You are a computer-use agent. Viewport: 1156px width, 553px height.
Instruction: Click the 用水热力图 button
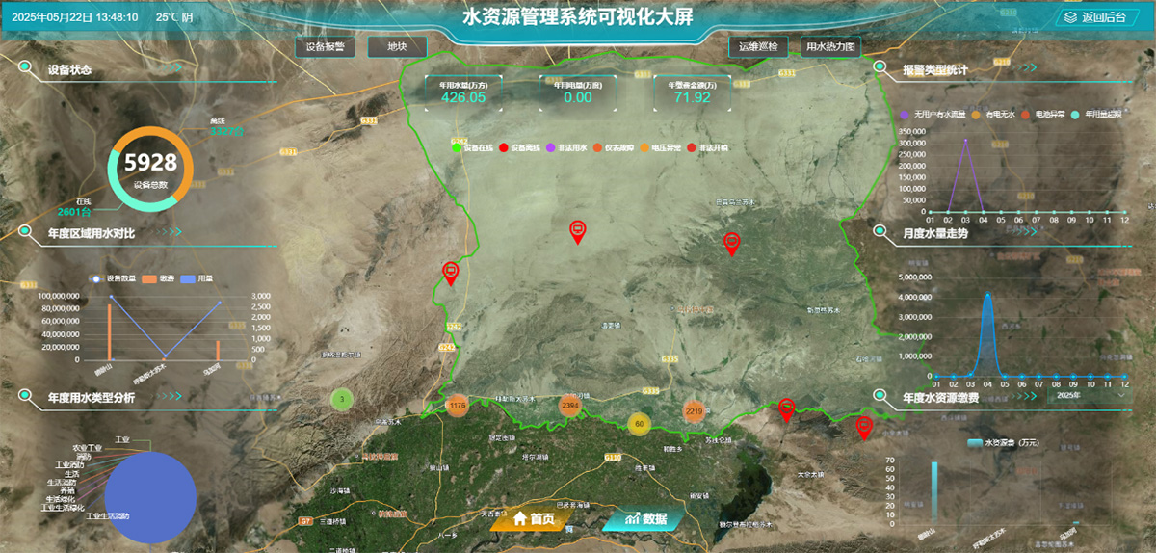tap(831, 46)
